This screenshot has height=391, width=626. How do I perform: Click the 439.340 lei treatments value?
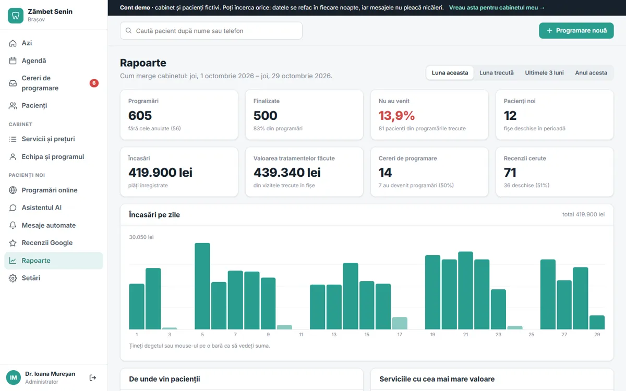point(287,173)
